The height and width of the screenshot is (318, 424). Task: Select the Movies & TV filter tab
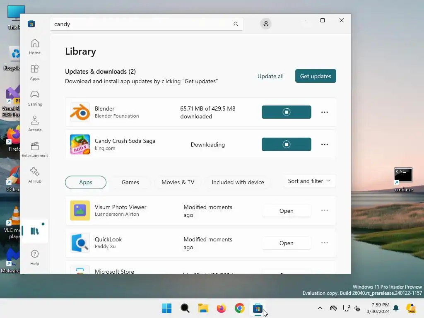pos(178,182)
